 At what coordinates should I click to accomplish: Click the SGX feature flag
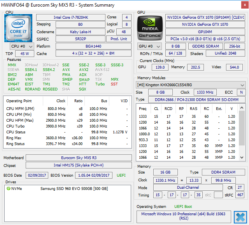point(82,89)
